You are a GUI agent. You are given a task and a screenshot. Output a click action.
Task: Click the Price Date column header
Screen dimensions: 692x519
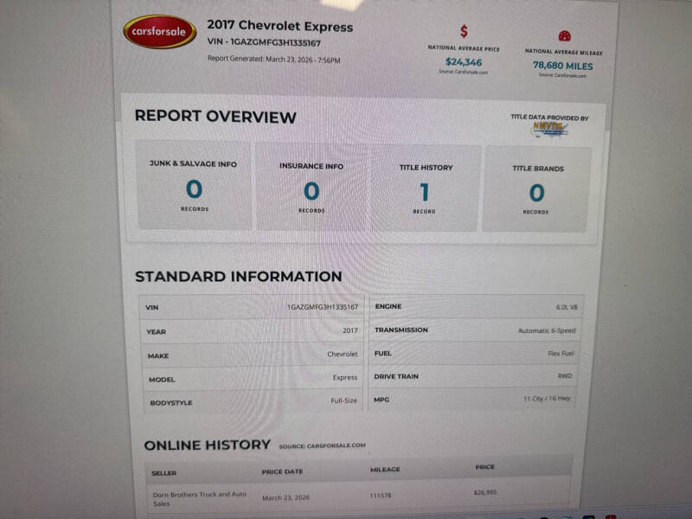point(283,471)
